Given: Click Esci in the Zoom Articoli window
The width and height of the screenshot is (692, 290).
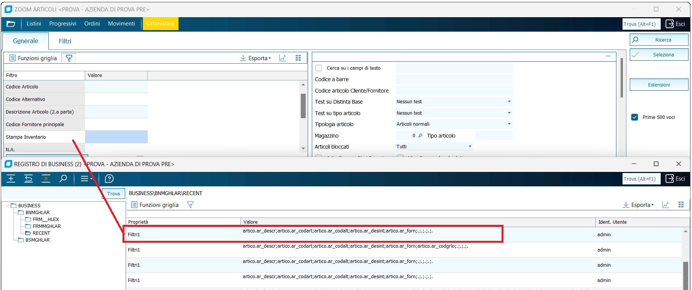Looking at the screenshot, I should [x=675, y=24].
